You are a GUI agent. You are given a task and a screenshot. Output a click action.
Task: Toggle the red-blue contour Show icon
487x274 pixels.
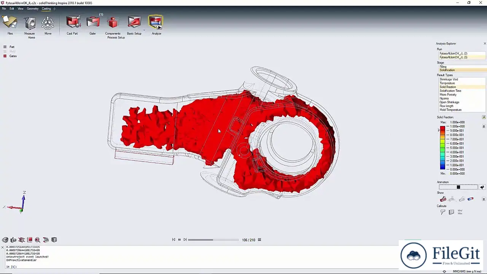coord(471,199)
